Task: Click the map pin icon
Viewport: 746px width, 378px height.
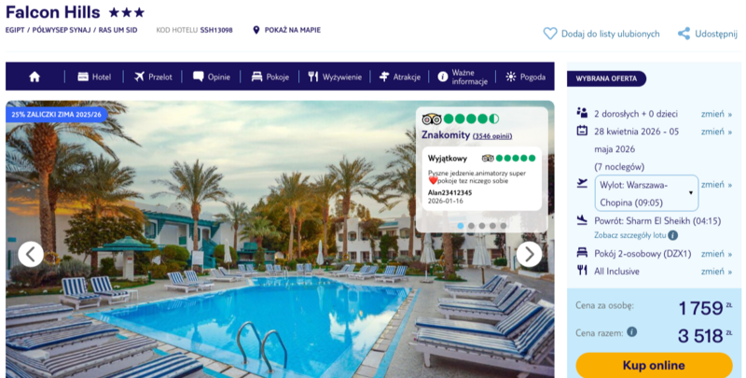Action: tap(256, 30)
